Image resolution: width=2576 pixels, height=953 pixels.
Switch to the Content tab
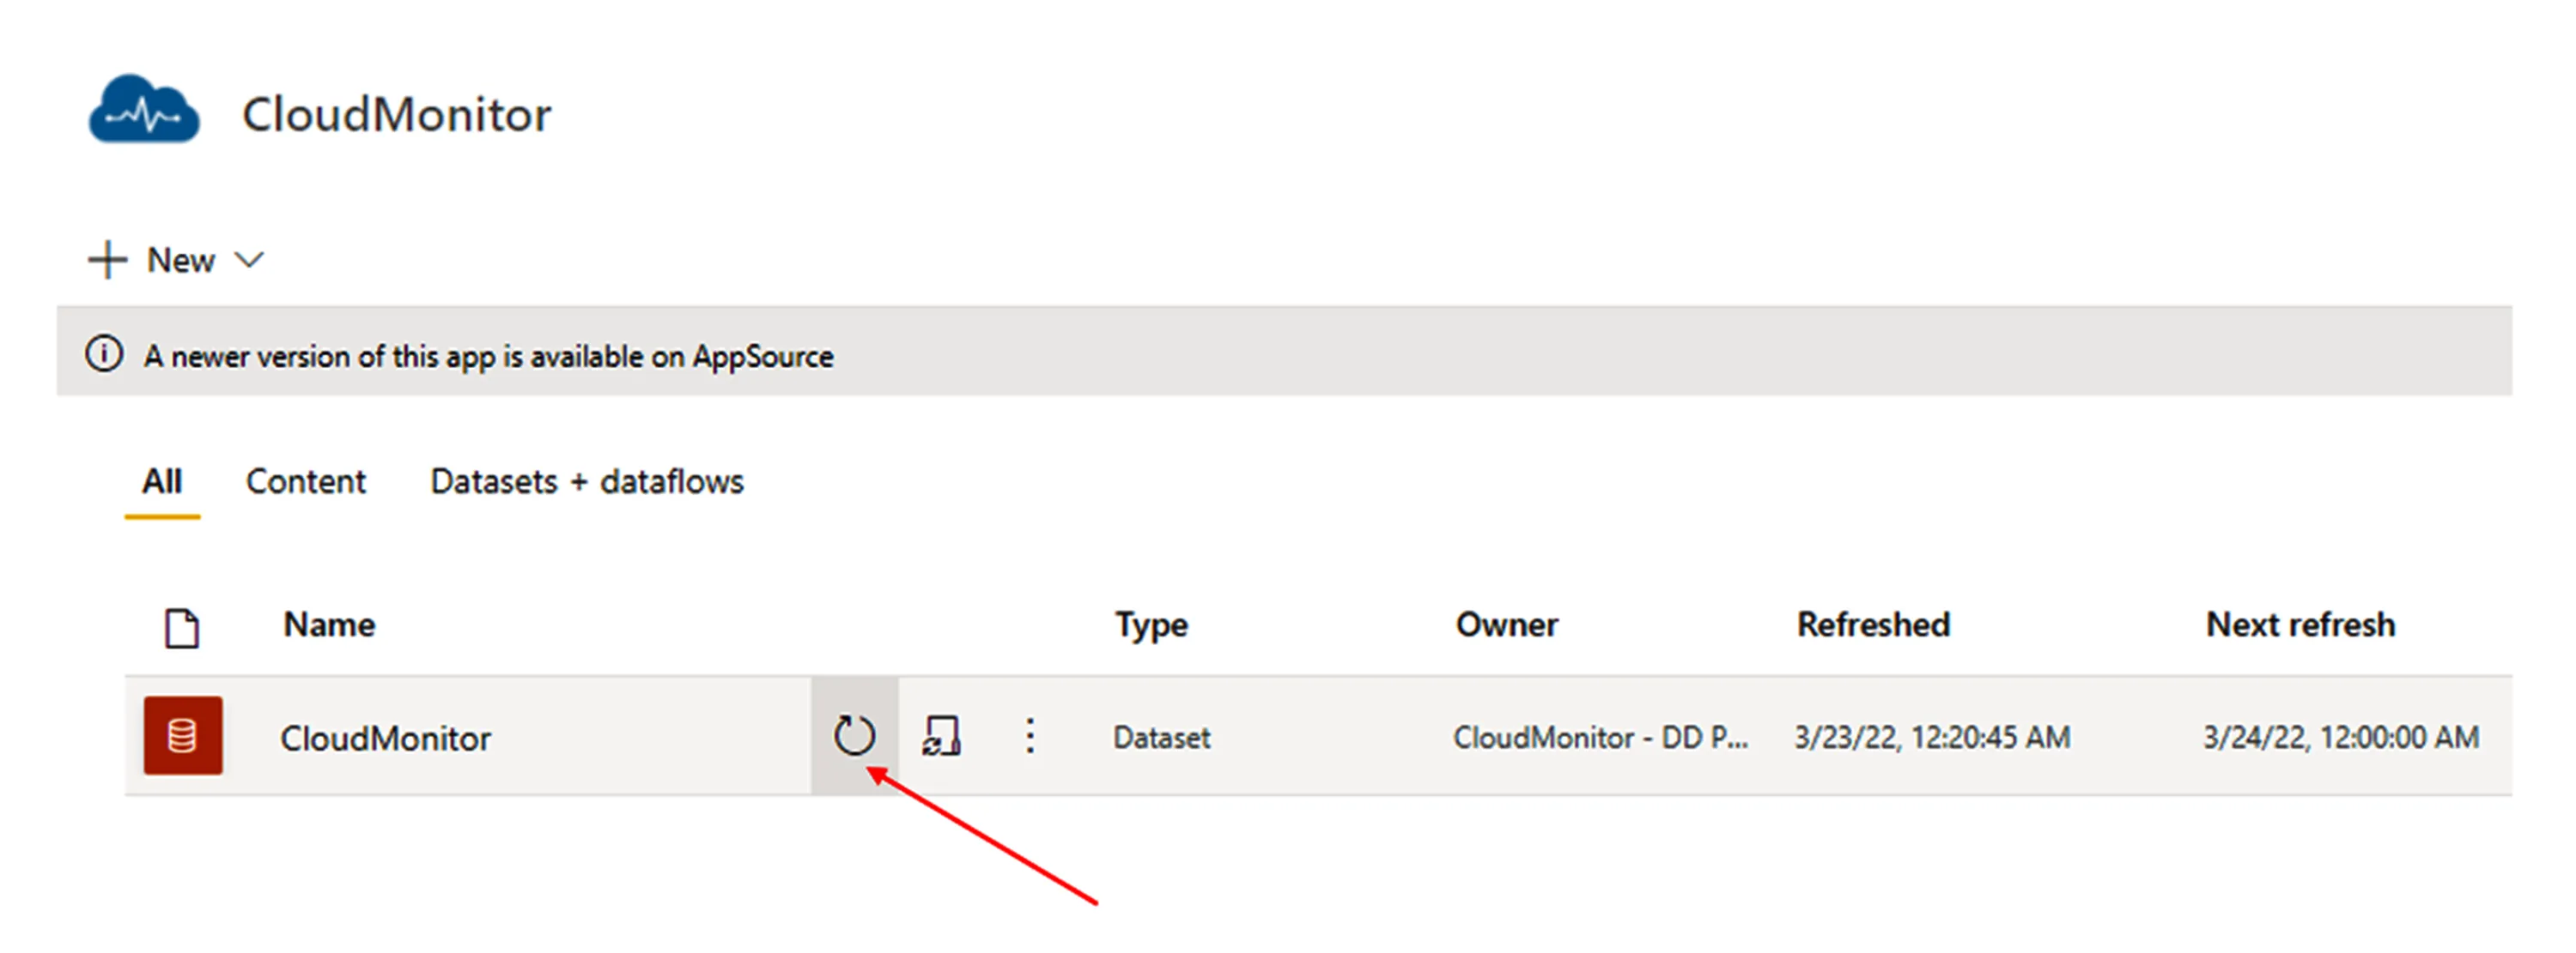click(x=306, y=481)
